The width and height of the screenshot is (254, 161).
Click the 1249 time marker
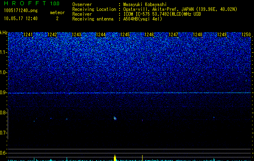pos(222,35)
